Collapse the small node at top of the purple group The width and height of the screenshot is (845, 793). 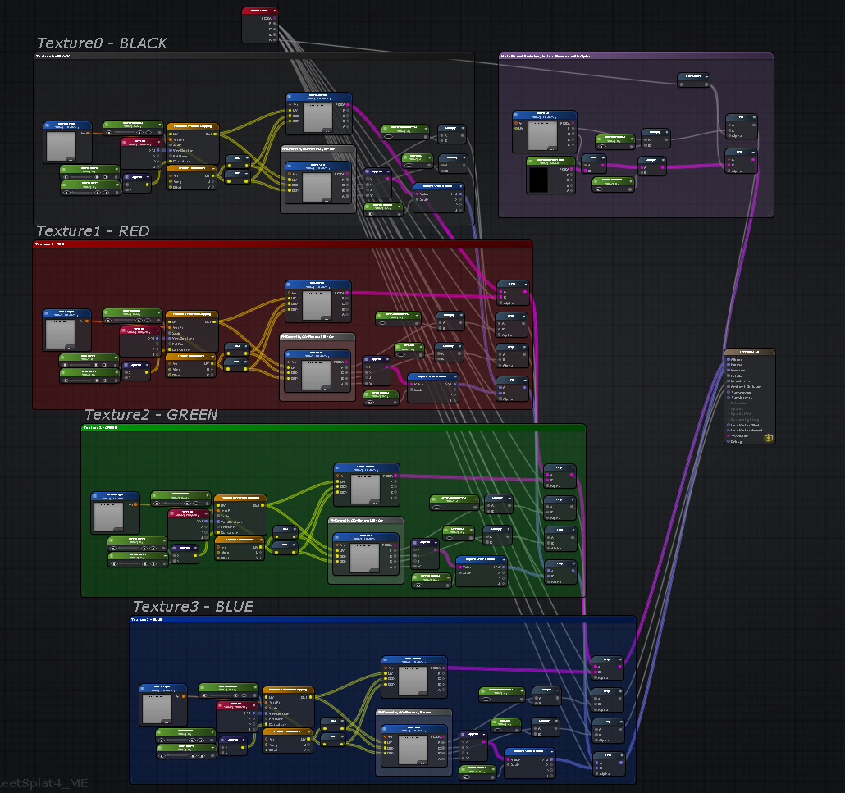tap(707, 76)
